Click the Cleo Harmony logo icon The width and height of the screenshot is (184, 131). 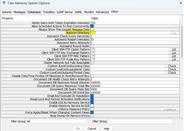pyautogui.click(x=4, y=3)
